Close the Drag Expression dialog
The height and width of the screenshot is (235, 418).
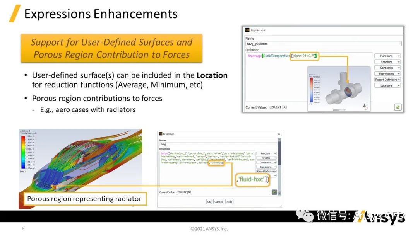[279, 134]
